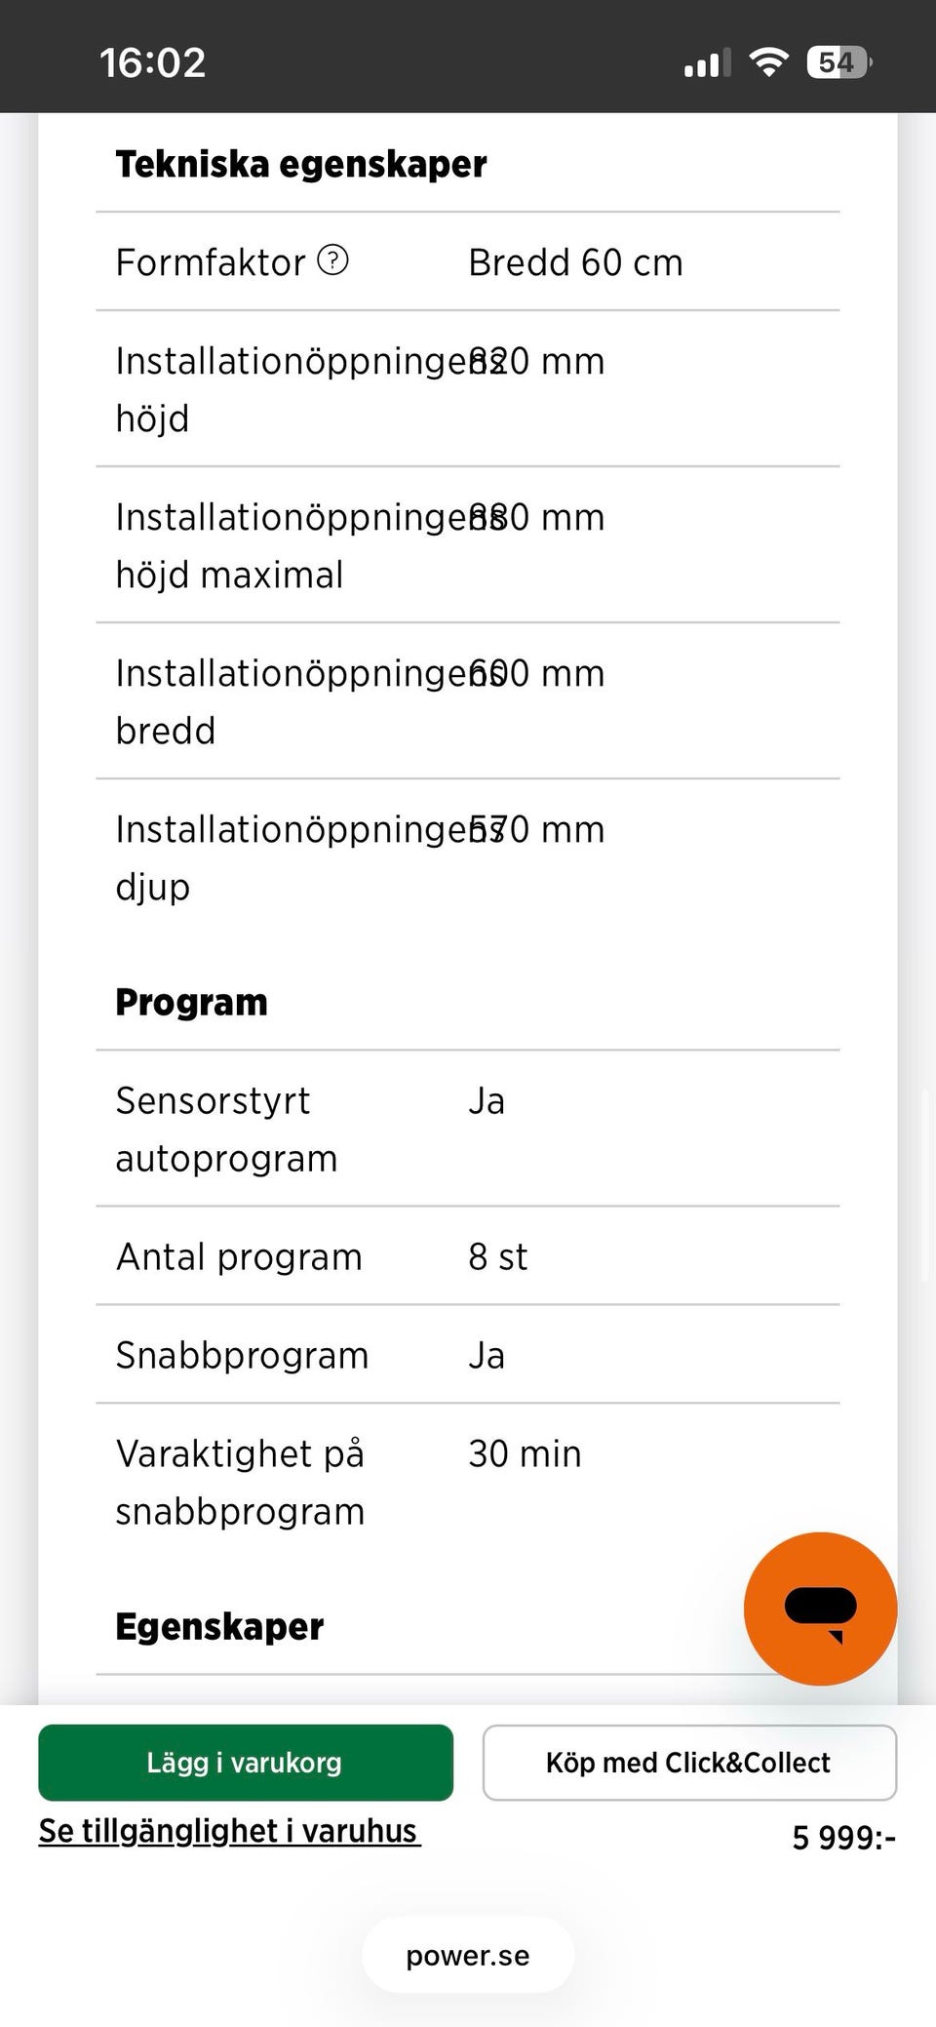Tap the Program section heading
This screenshot has height=2027, width=936.
pyautogui.click(x=191, y=1003)
